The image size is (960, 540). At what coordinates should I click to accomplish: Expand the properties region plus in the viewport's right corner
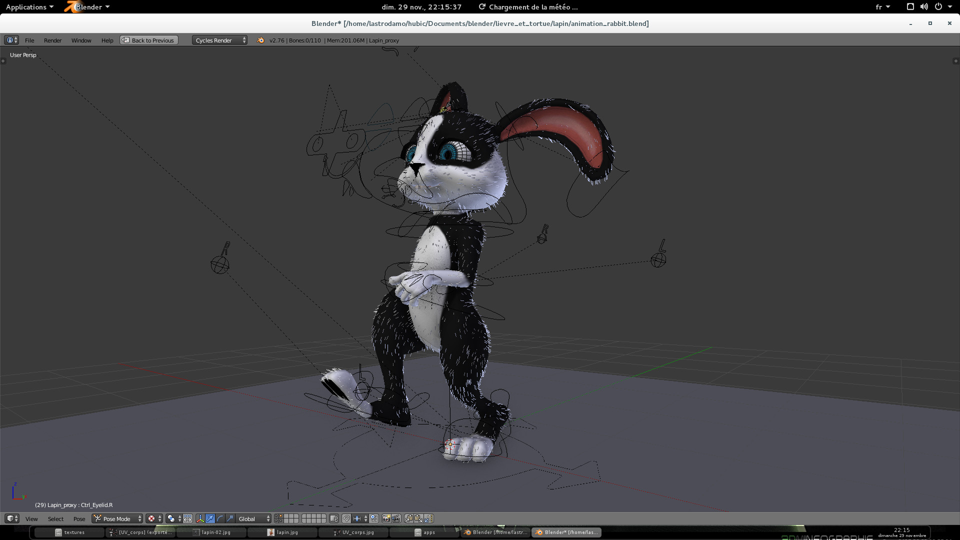(x=955, y=61)
